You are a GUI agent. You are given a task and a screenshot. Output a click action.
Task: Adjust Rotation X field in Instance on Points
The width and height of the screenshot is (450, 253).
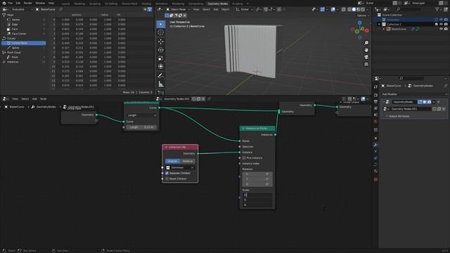pyautogui.click(x=257, y=174)
